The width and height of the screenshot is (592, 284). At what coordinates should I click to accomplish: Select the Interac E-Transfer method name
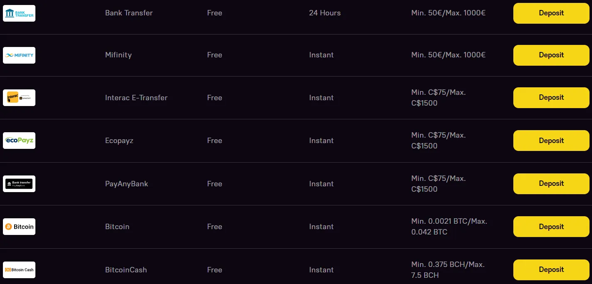pyautogui.click(x=136, y=98)
